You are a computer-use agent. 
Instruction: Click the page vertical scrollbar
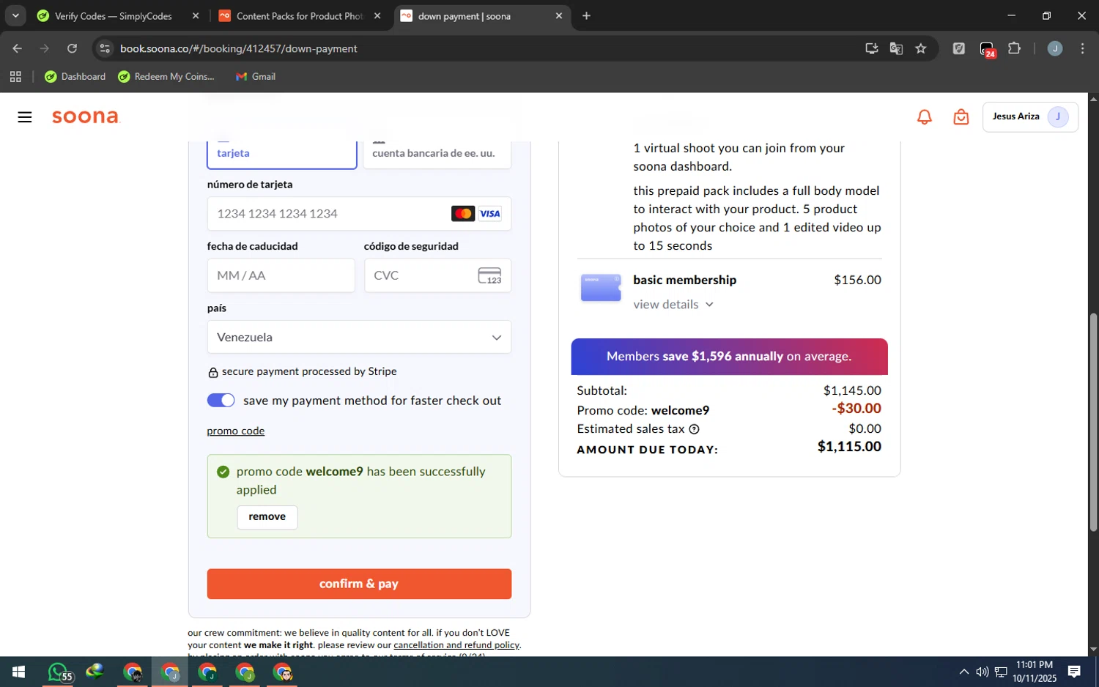point(1093,422)
